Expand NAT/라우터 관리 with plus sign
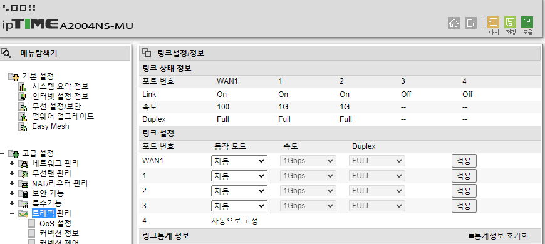The image size is (545, 244). pyautogui.click(x=12, y=183)
